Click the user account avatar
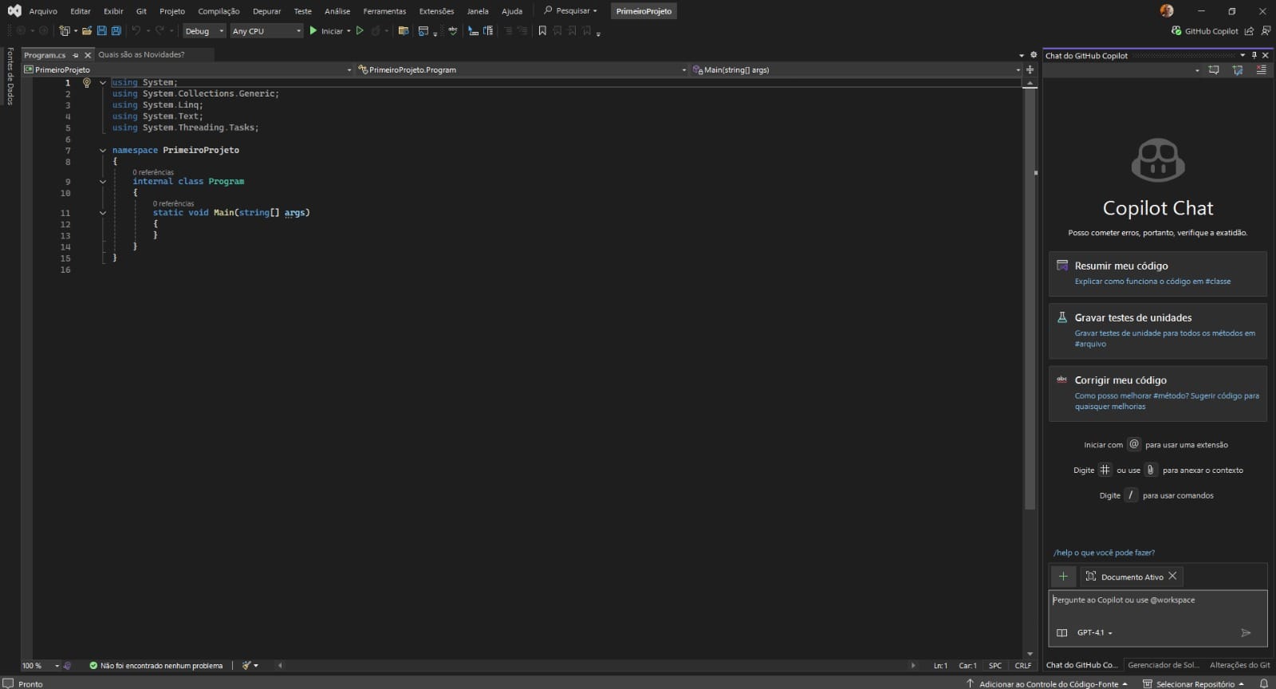The height and width of the screenshot is (689, 1276). pyautogui.click(x=1167, y=11)
